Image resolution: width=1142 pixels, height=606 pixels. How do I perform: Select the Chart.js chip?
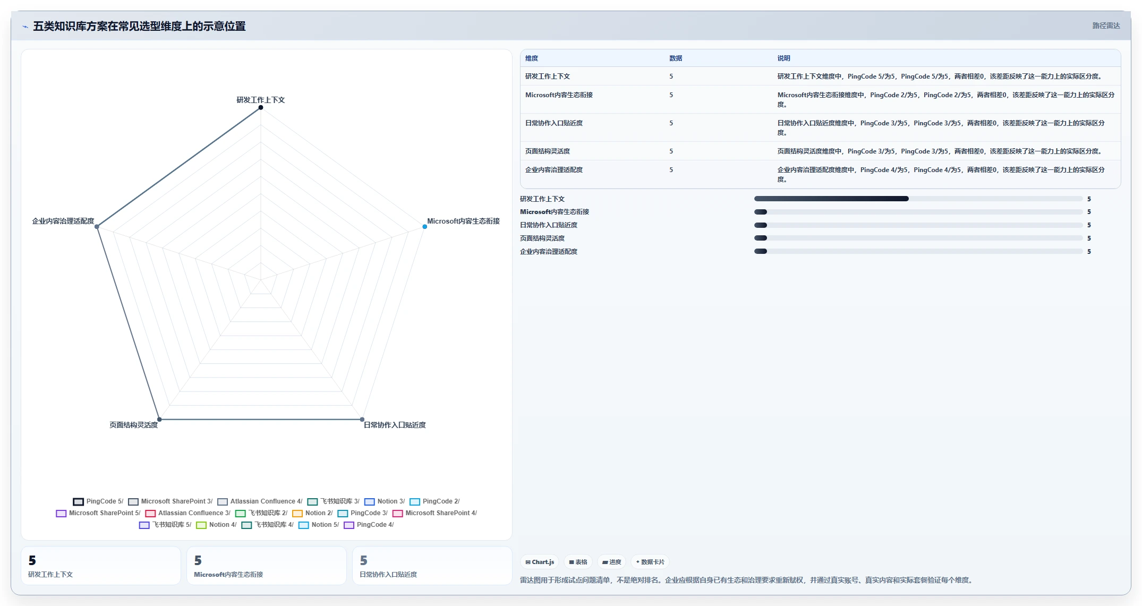[x=540, y=562]
